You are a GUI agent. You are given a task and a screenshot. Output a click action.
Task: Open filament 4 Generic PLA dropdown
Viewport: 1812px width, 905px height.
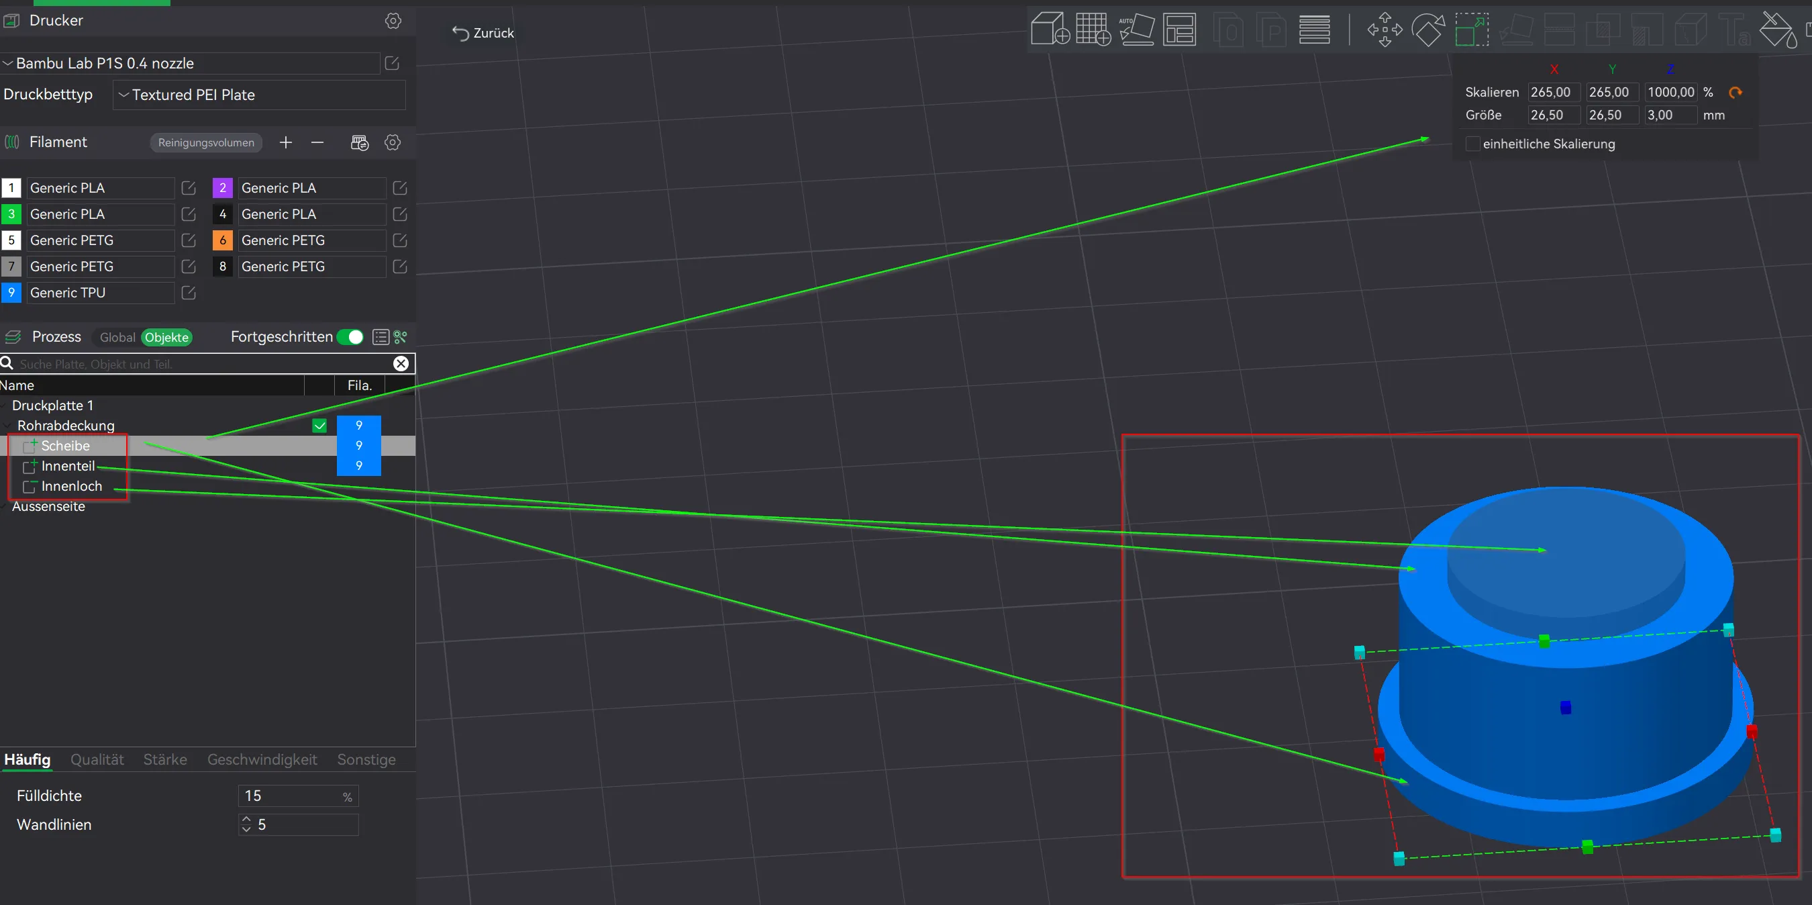coord(311,214)
